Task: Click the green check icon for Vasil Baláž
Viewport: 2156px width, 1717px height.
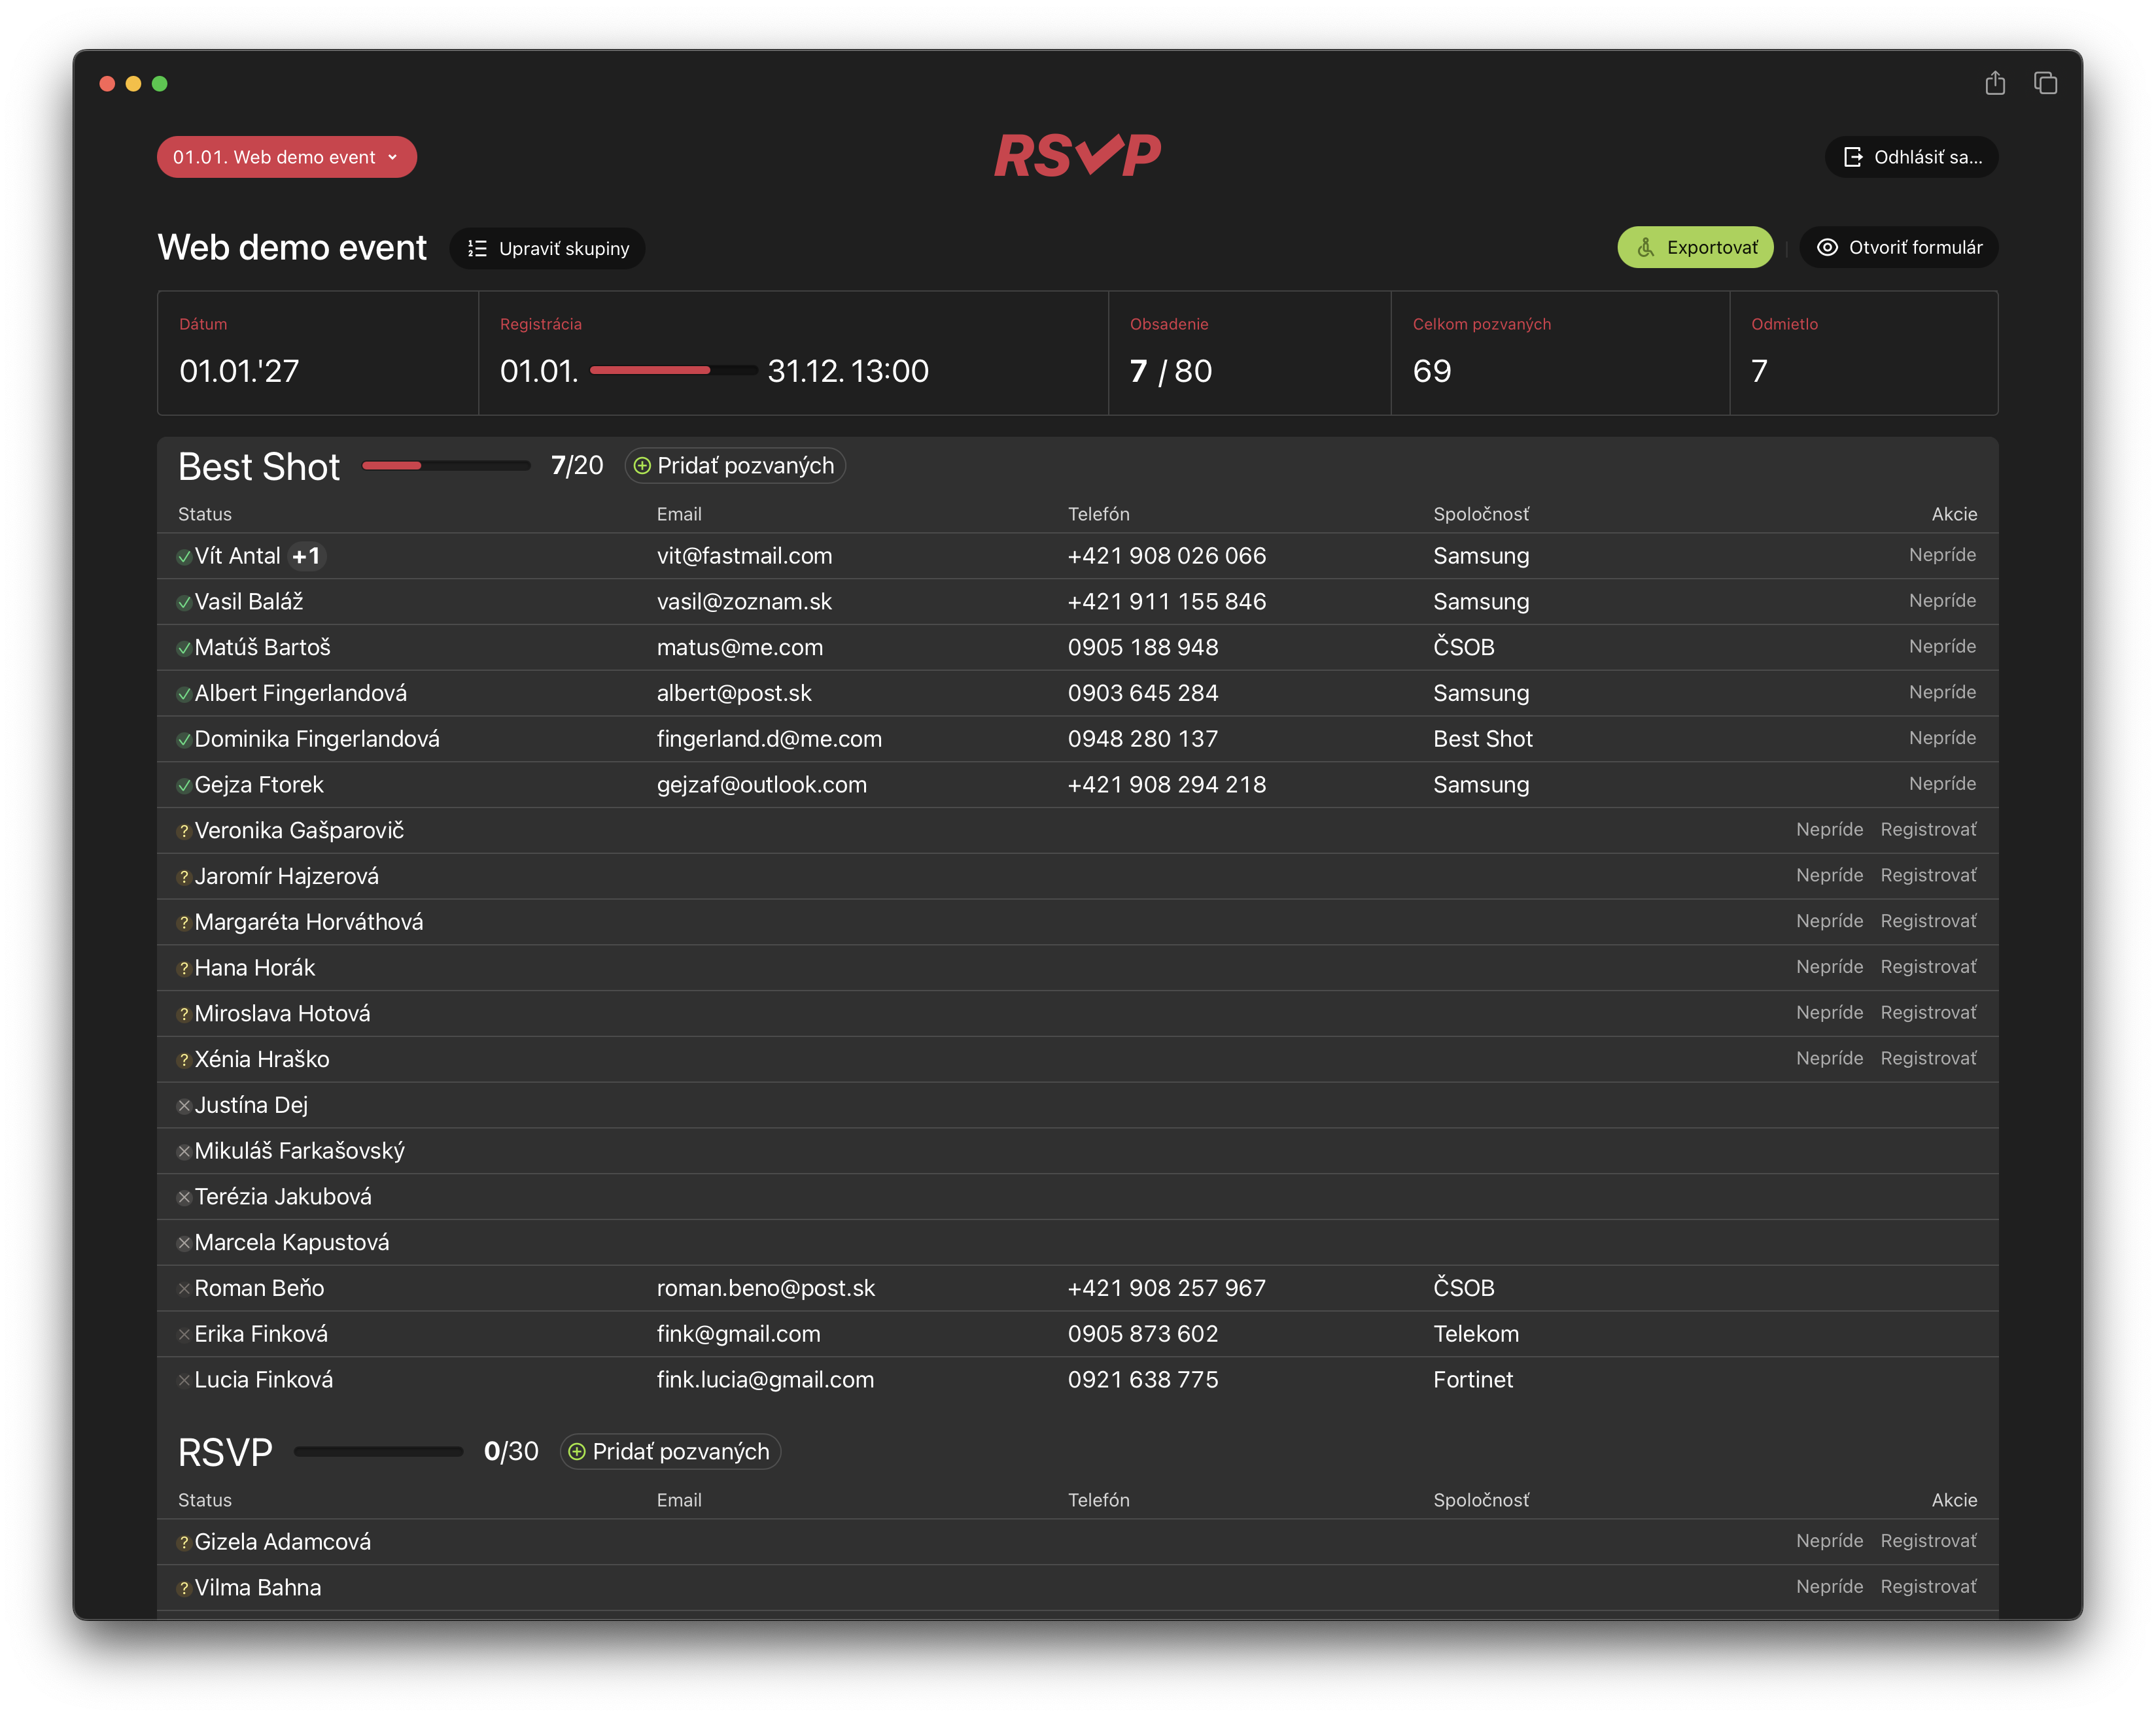Action: click(184, 603)
